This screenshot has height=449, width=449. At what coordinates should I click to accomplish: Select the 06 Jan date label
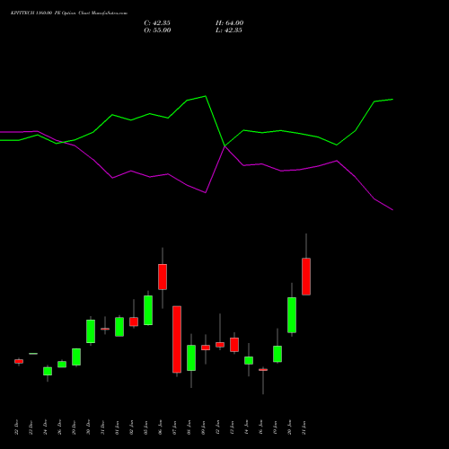tap(161, 427)
